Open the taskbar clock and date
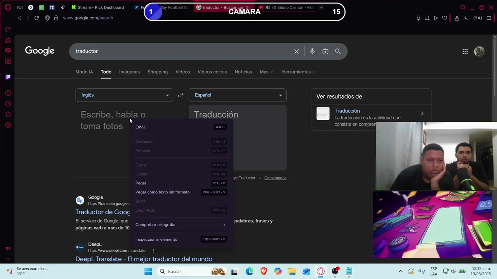The height and width of the screenshot is (279, 497). pyautogui.click(x=481, y=271)
